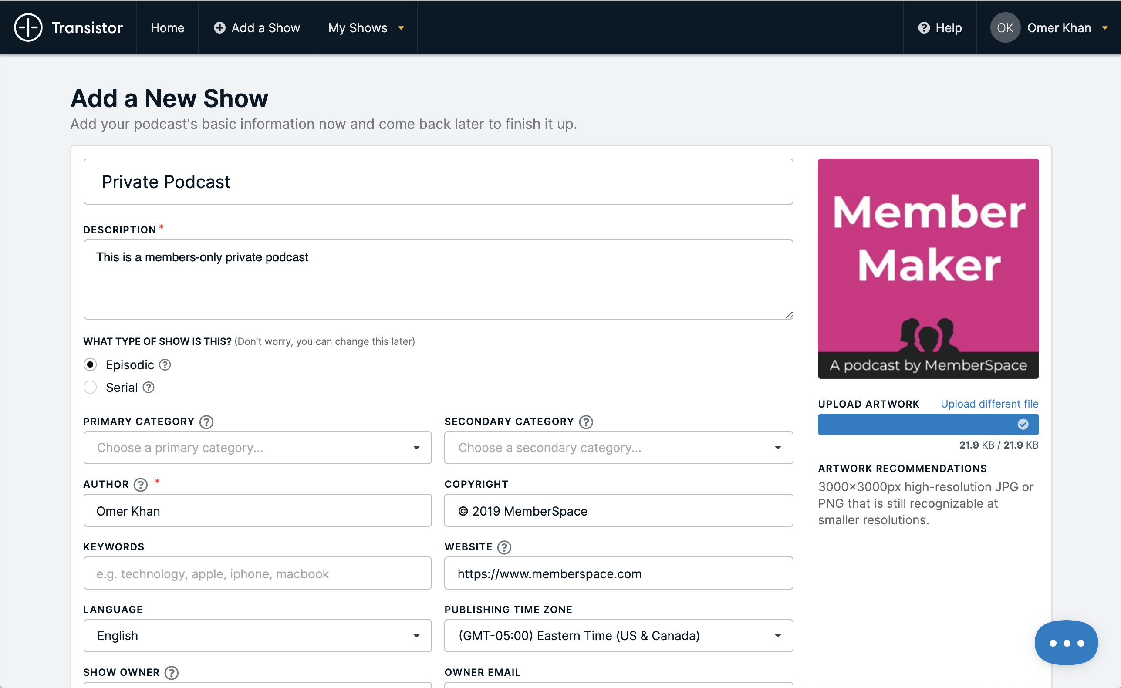Image resolution: width=1121 pixels, height=688 pixels.
Task: Select the Serial radio button
Action: pos(90,388)
